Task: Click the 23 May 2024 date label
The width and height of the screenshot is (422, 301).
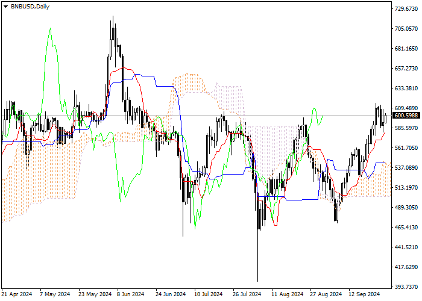Action: tap(95, 294)
